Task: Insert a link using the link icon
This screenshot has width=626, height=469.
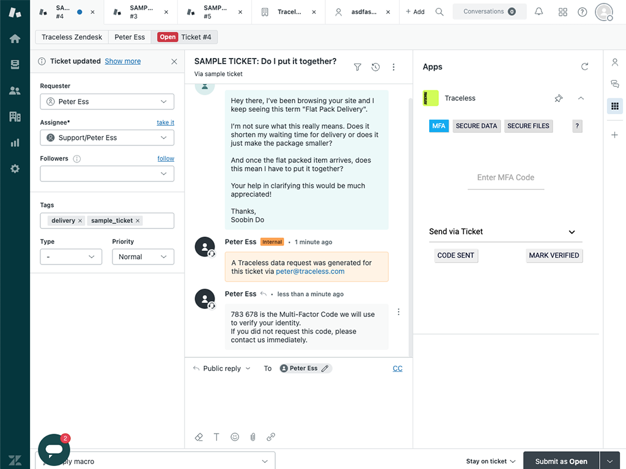Action: click(x=271, y=437)
